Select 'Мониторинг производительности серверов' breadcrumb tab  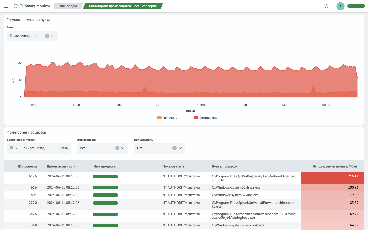pos(123,6)
